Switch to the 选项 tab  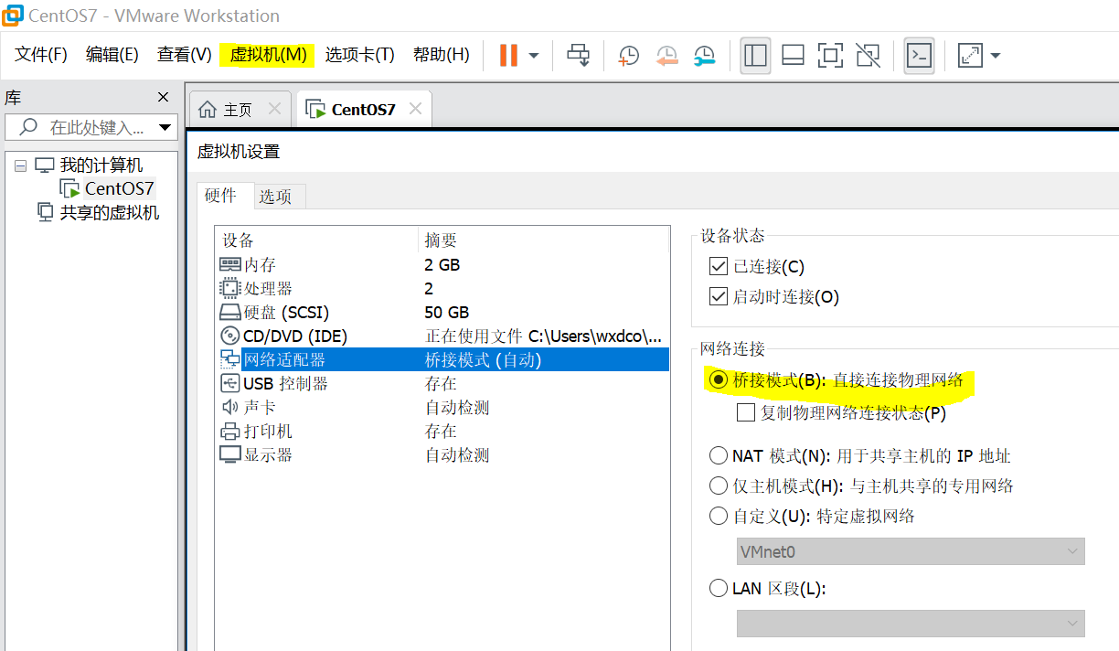[x=275, y=197]
